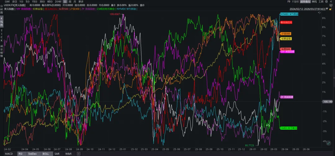Click the 2024/02/12-2026/03/27 date range link

click(x=308, y=9)
